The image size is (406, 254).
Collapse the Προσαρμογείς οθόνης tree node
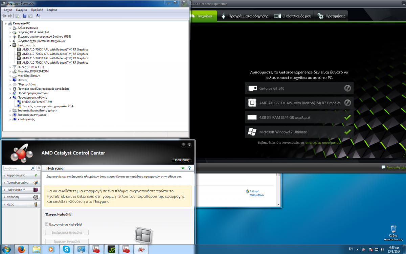(10, 97)
